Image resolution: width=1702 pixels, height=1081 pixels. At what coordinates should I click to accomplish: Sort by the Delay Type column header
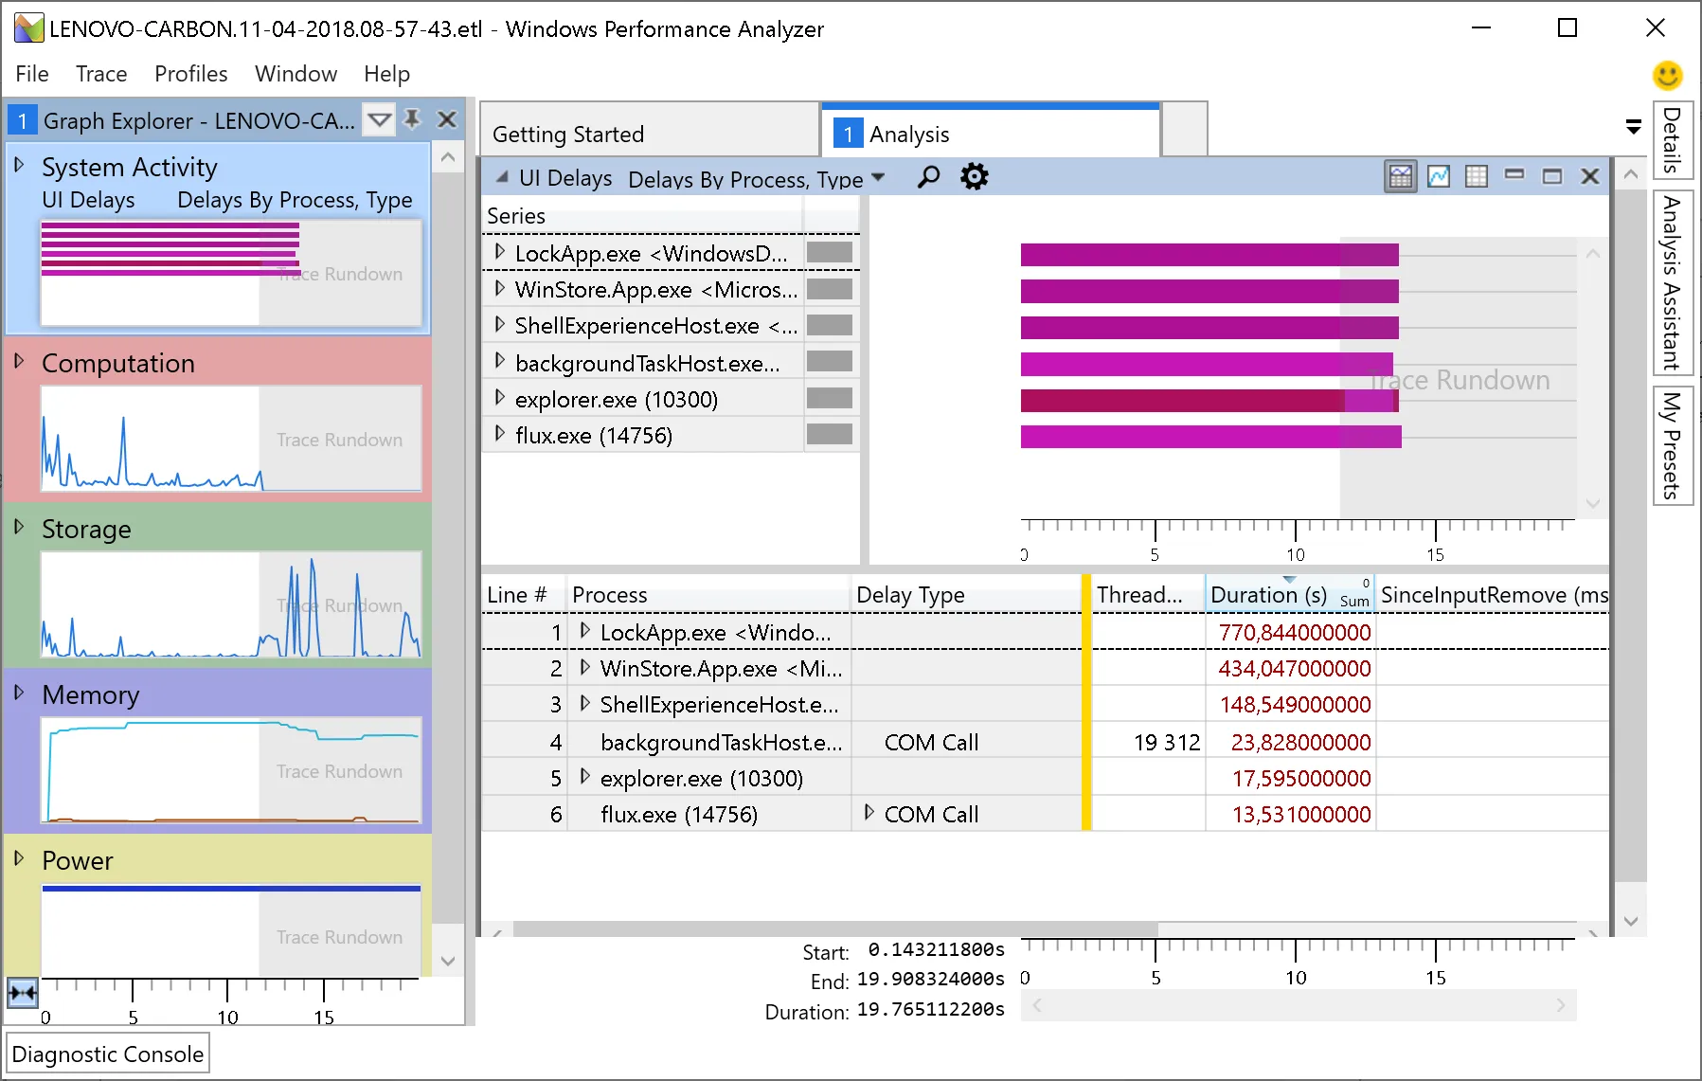[966, 594]
